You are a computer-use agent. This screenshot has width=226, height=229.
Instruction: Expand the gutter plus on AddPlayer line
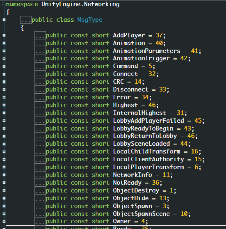[x=4, y=35]
